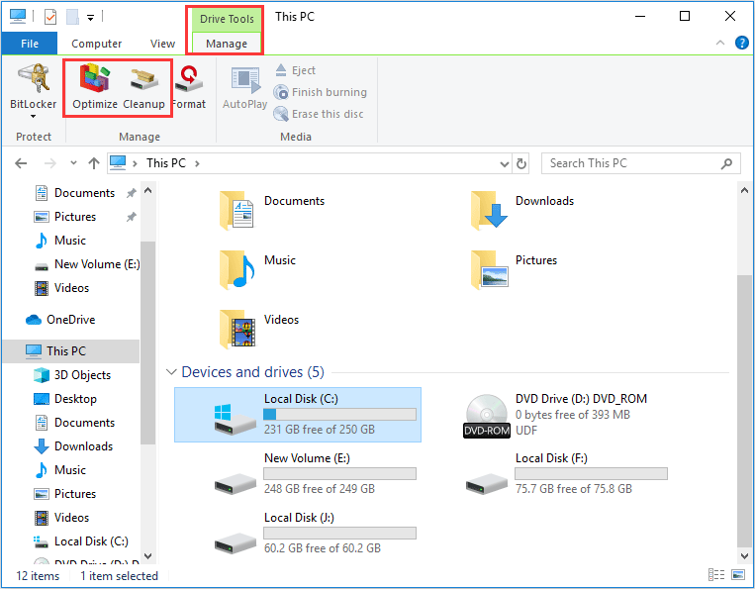Click the navigation pane scrollbar thumb
This screenshot has height=589, width=755.
(147, 342)
